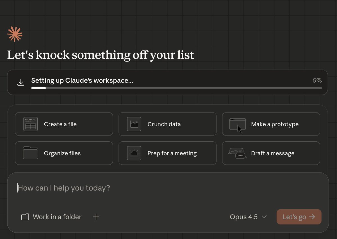337x239 pixels.
Task: Focus the How can I help you today field
Action: coord(168,188)
